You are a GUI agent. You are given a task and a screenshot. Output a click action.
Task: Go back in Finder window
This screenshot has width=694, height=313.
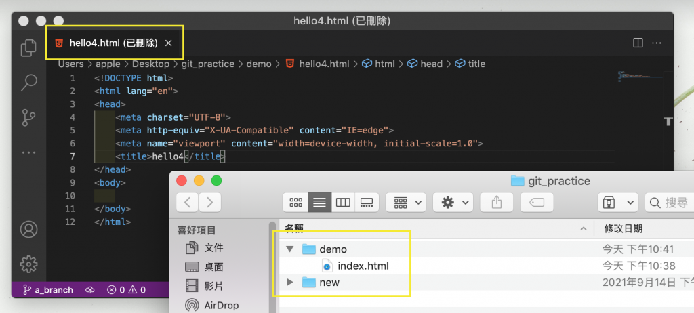pyautogui.click(x=187, y=203)
